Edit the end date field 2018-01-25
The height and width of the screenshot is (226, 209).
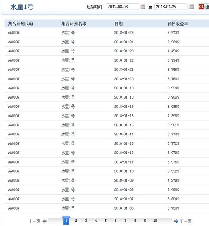pyautogui.click(x=171, y=7)
